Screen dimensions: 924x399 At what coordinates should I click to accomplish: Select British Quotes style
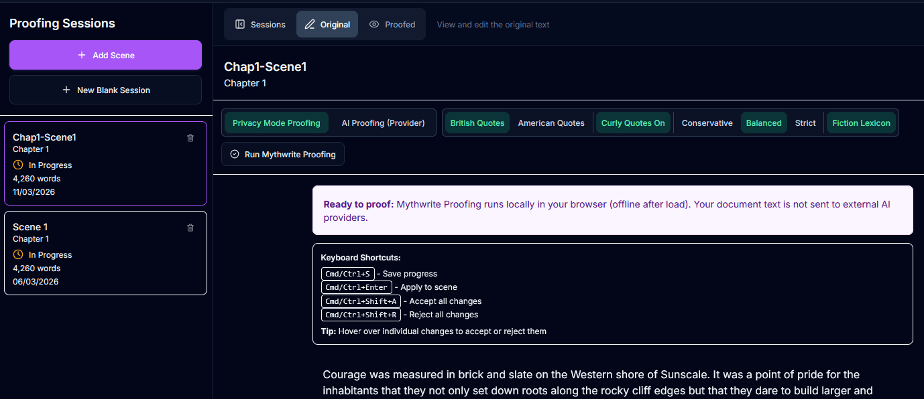477,123
